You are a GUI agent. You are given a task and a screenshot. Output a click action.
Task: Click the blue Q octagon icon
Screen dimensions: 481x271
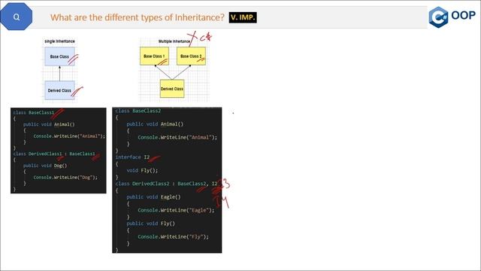click(17, 17)
